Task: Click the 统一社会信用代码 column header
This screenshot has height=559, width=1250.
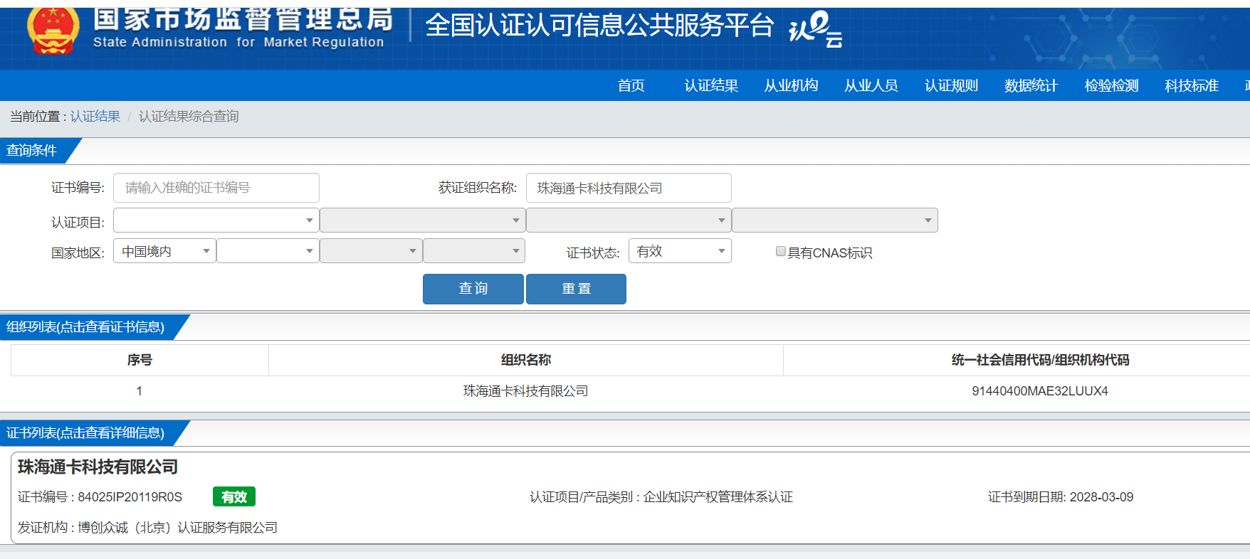Action: pyautogui.click(x=1040, y=360)
